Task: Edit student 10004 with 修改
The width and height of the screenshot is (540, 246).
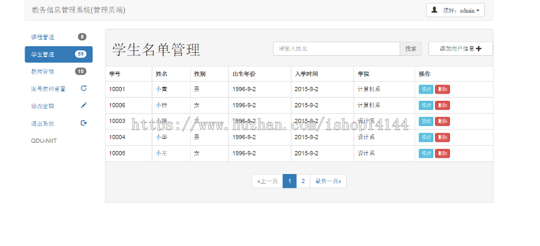Action: tap(426, 137)
